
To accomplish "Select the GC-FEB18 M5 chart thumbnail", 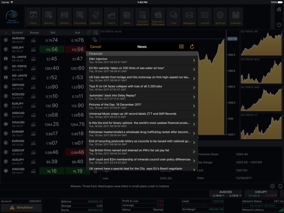I will tap(261, 43).
